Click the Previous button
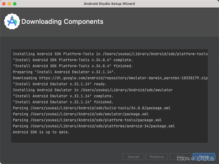The width and height of the screenshot is (219, 164). 157,157
